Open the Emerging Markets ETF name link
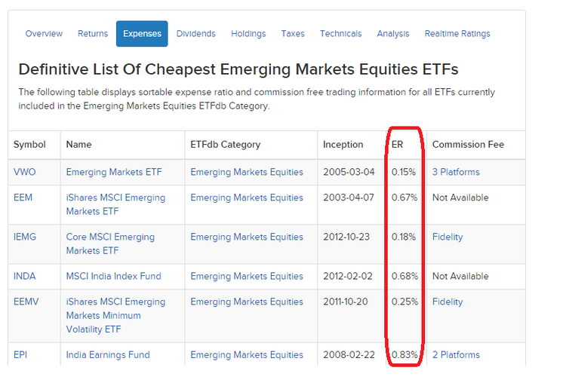The width and height of the screenshot is (566, 389). [x=114, y=172]
